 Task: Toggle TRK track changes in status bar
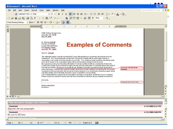(70, 123)
